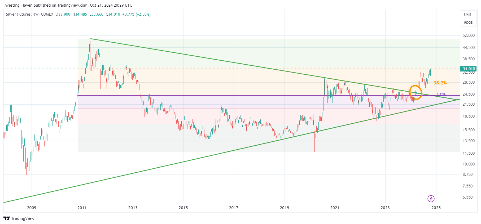481x224 pixels.
Task: Click the 1W timeframe in chart legend
Action: pyautogui.click(x=36, y=14)
